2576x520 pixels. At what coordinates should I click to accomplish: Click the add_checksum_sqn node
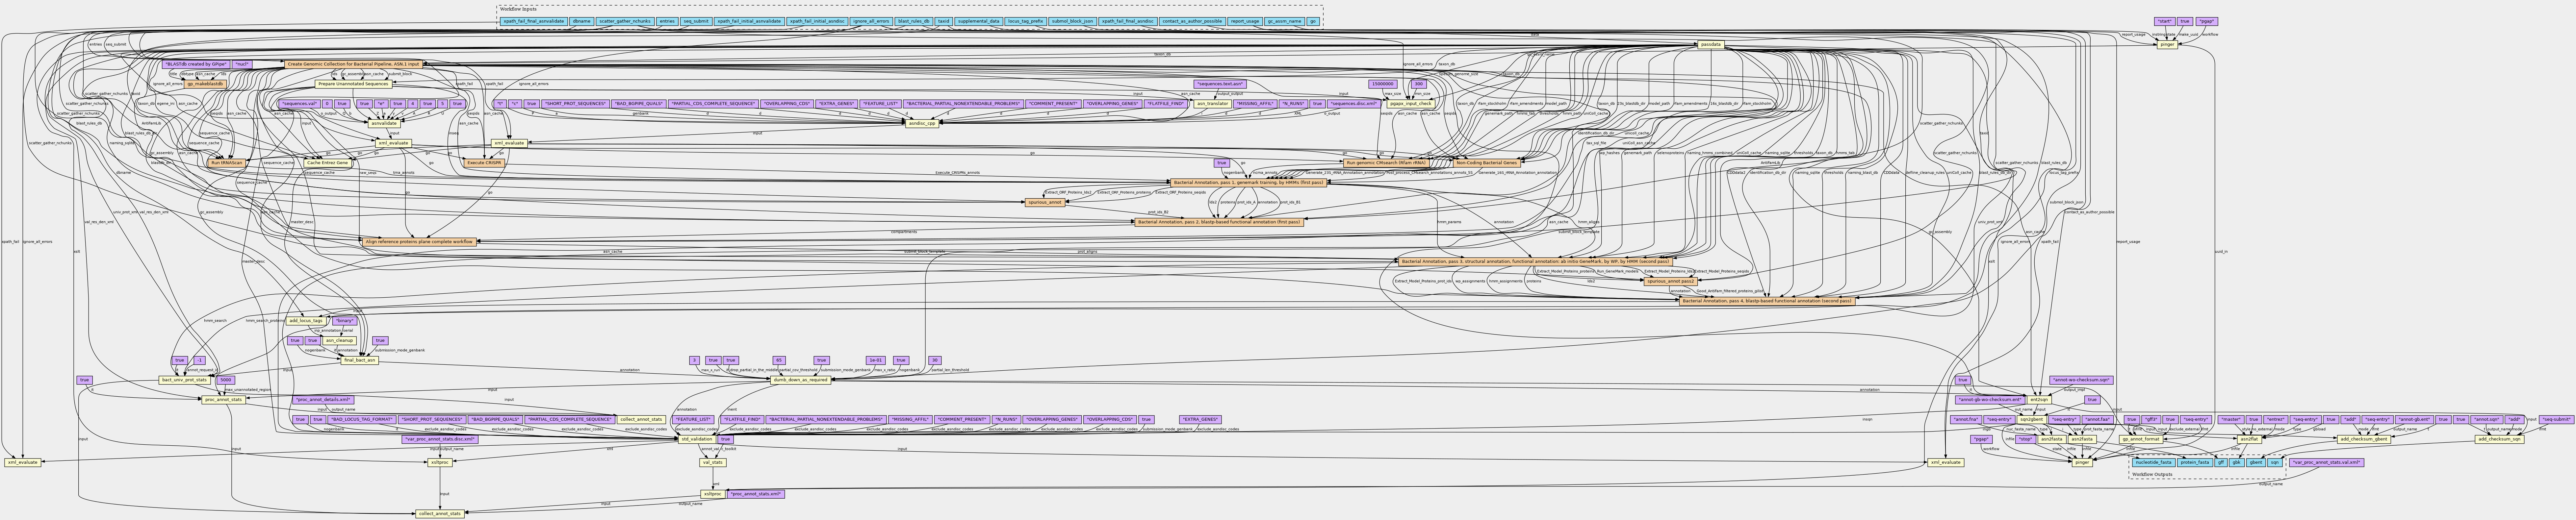2500,439
